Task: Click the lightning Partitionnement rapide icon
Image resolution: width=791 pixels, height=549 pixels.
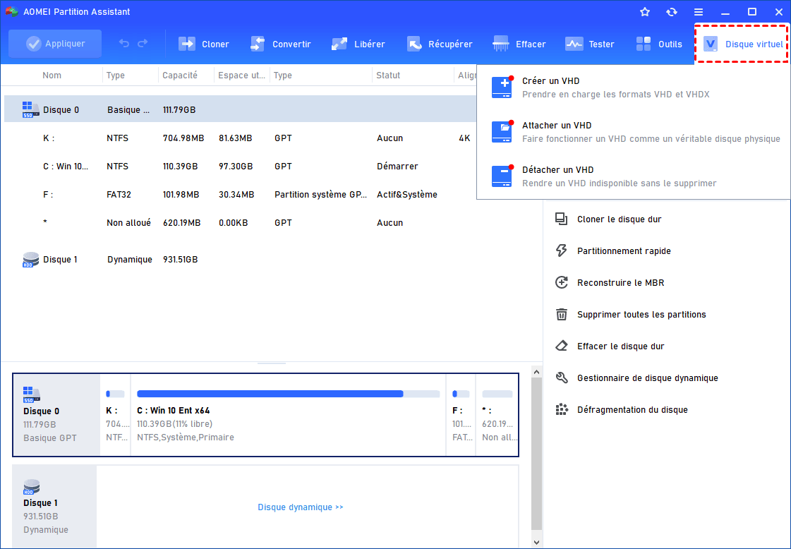Action: pos(562,251)
